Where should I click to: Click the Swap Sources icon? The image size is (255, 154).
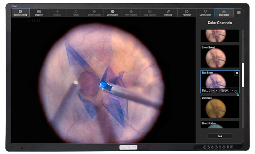149,13
